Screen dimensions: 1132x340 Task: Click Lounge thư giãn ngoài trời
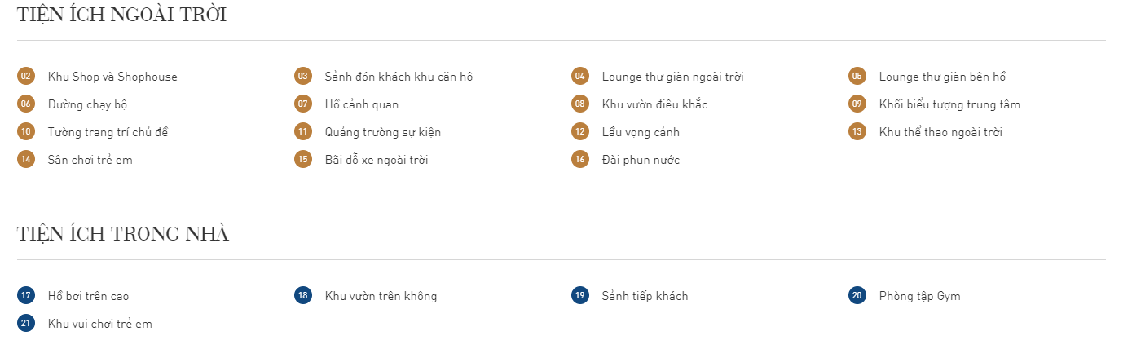click(x=672, y=77)
